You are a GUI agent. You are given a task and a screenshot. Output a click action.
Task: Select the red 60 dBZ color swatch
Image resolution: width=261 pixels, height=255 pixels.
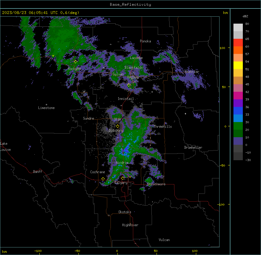pyautogui.click(x=238, y=43)
